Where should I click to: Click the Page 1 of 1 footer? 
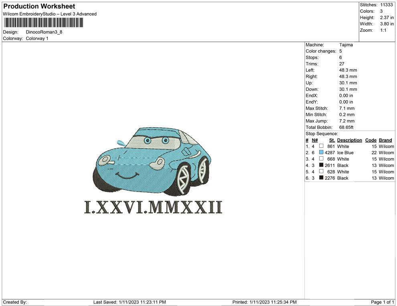coord(383,302)
